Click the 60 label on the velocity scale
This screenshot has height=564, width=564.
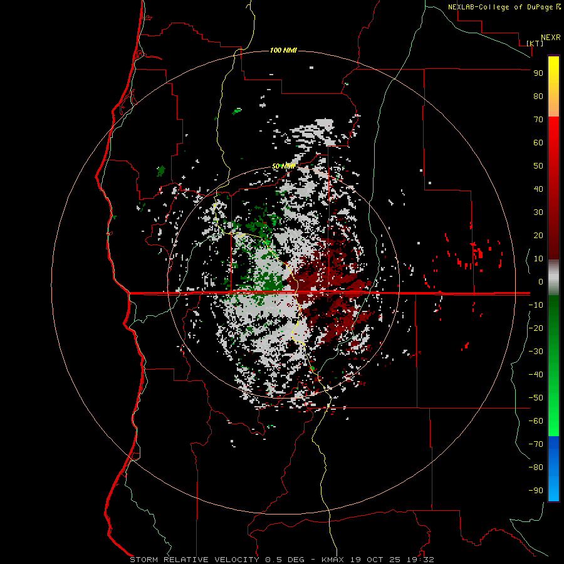tap(538, 142)
